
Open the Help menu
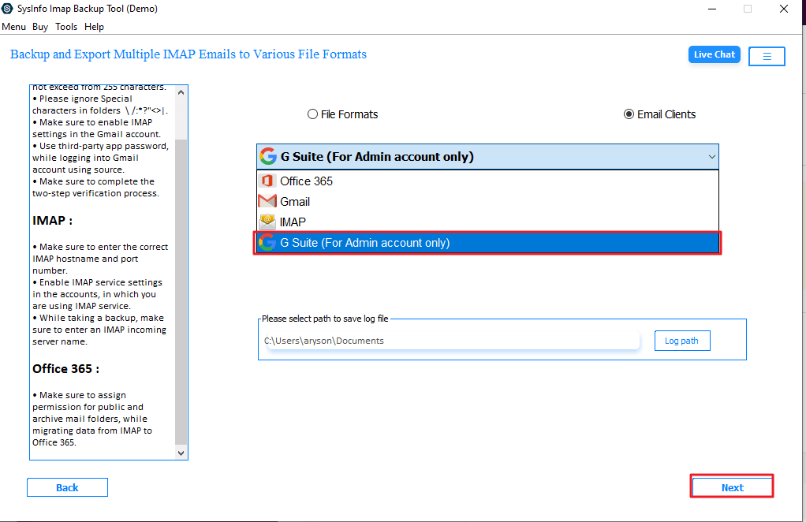coord(94,27)
